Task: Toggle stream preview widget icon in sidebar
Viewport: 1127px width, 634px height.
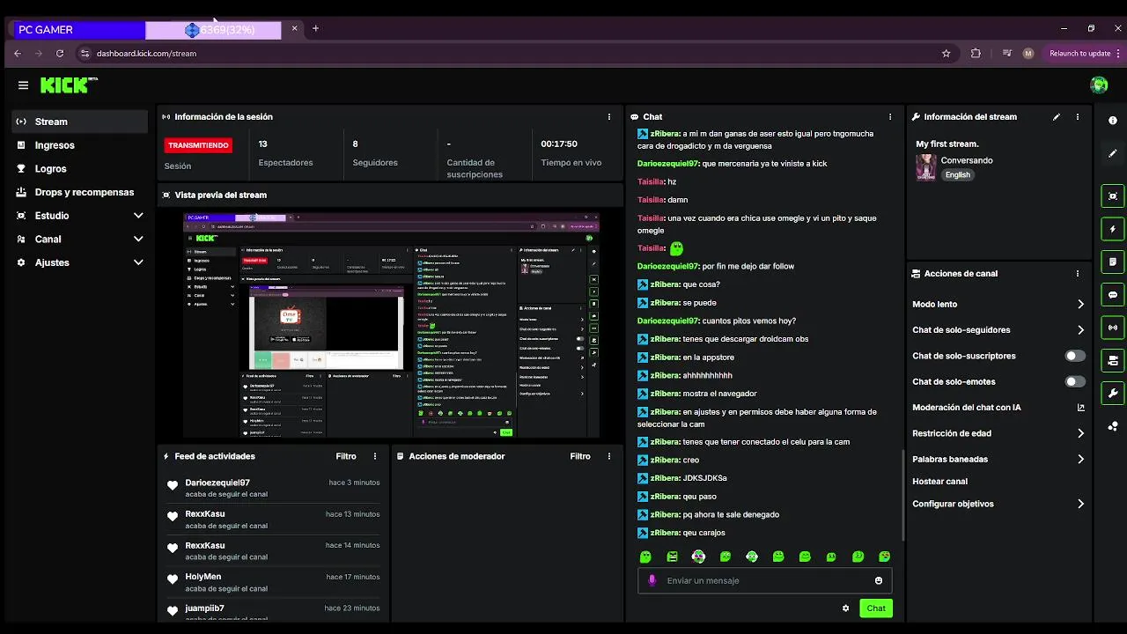Action: (1113, 196)
